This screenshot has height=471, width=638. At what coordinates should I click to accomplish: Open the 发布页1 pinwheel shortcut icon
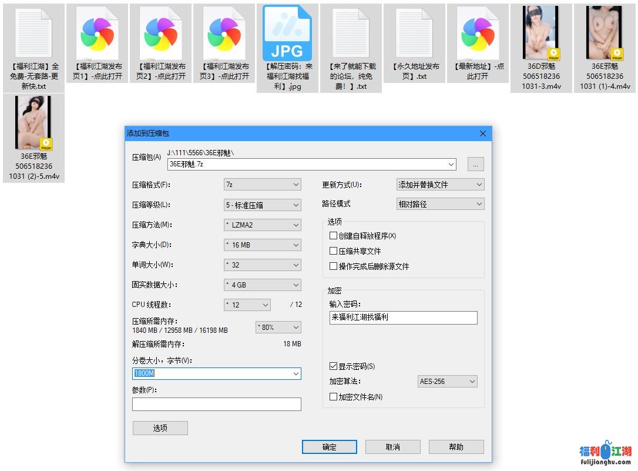click(97, 34)
